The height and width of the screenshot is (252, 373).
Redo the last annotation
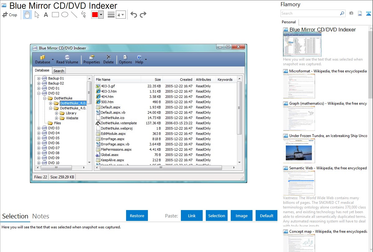(143, 15)
